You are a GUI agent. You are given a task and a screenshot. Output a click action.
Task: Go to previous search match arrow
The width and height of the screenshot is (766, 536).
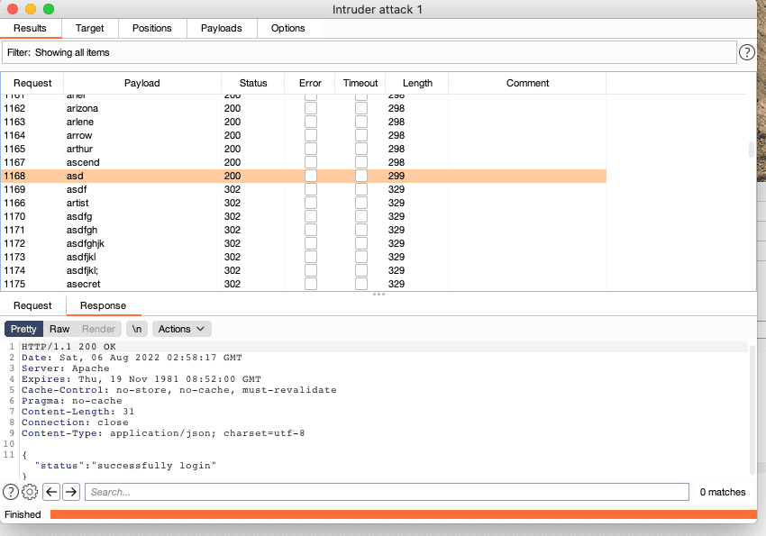[x=51, y=492]
